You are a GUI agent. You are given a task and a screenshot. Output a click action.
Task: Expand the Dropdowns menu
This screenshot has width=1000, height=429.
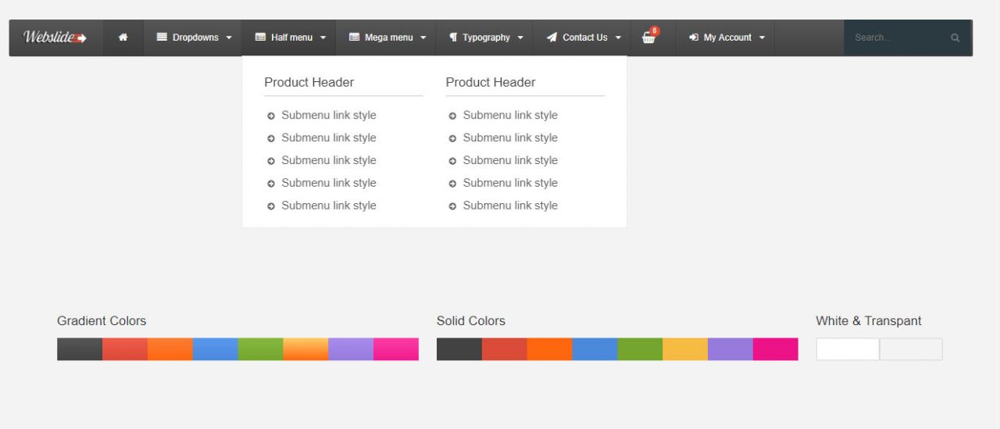click(195, 38)
